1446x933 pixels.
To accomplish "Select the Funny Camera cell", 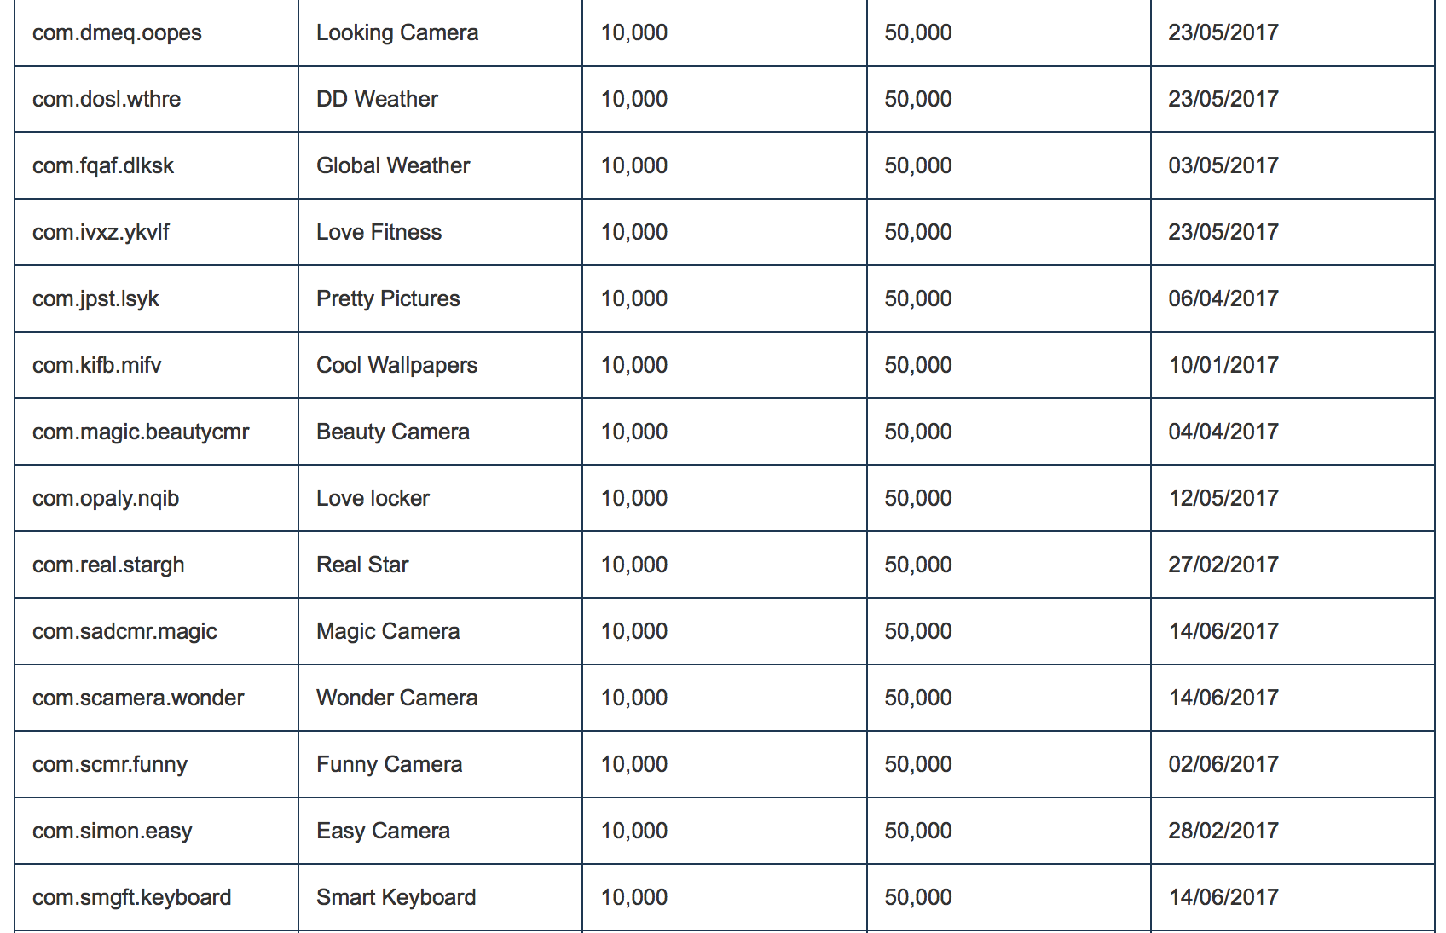I will [389, 765].
